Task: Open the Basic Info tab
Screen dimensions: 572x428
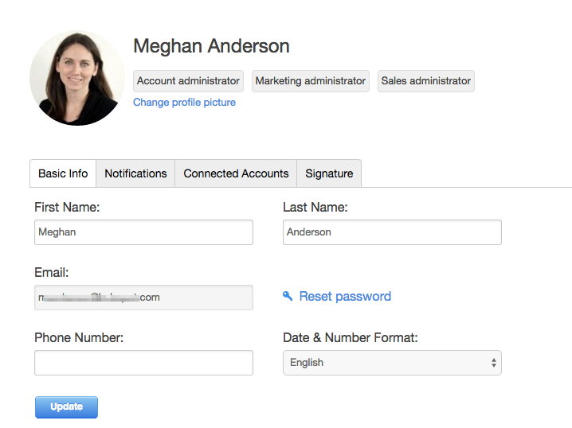Action: [63, 173]
